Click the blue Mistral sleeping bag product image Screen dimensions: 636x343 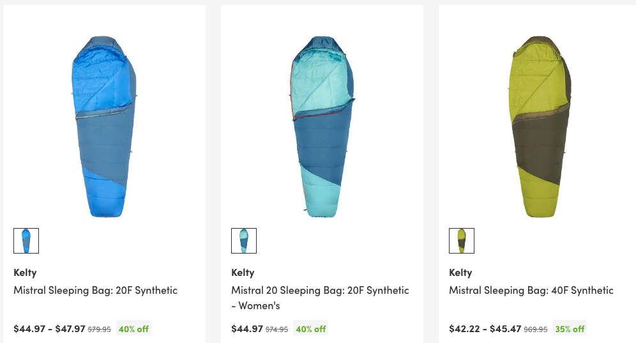104,126
